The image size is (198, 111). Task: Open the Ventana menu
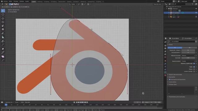click(x=22, y=1)
